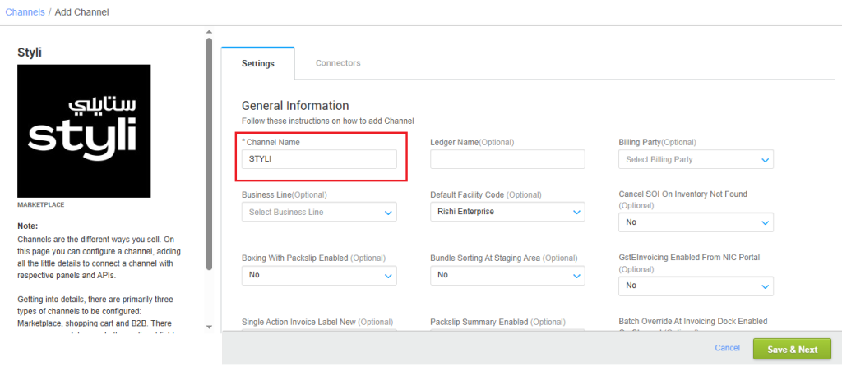The width and height of the screenshot is (842, 366).
Task: Focus the Channel Name input field
Action: (x=319, y=159)
